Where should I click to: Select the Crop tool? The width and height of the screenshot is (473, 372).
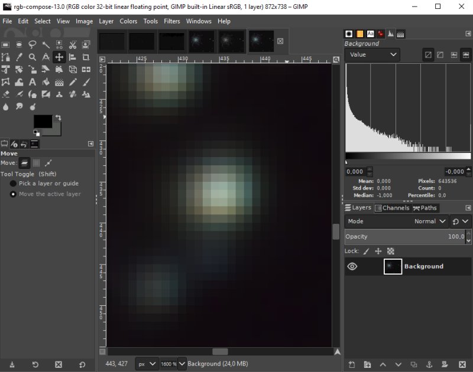86,57
